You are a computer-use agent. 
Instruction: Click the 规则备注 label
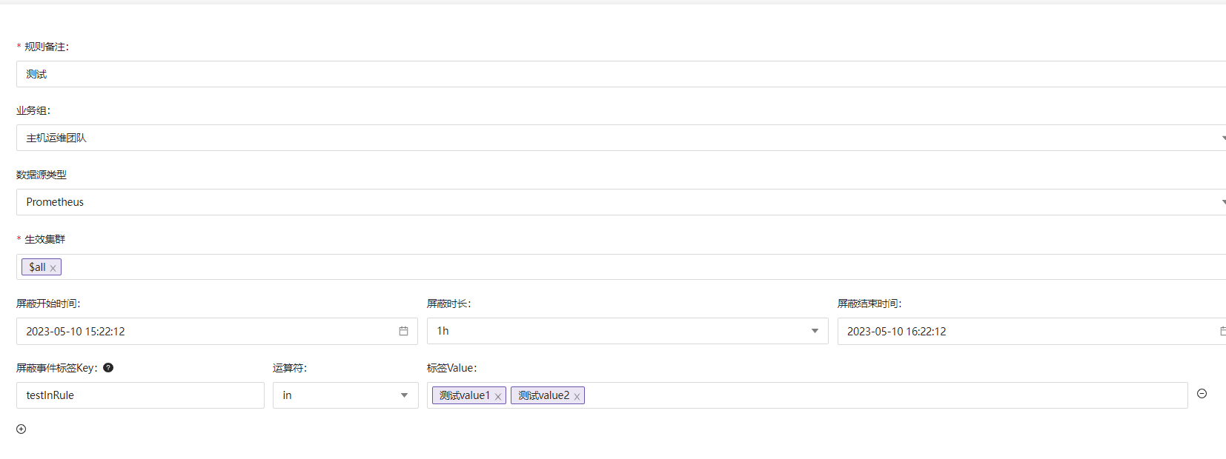point(46,47)
